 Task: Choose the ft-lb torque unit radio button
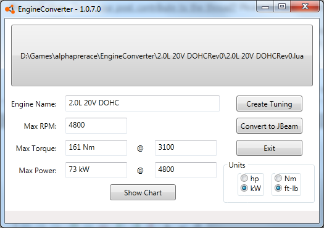(278, 188)
